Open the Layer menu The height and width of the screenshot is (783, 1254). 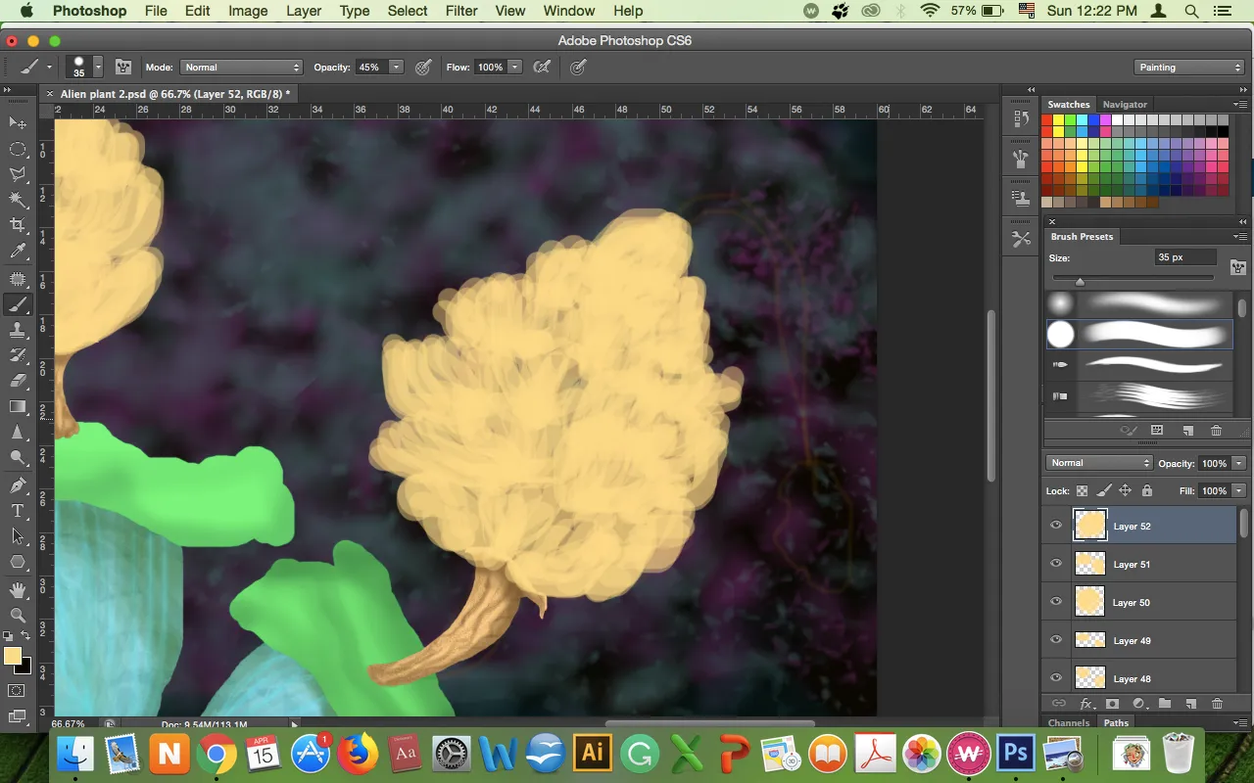click(303, 11)
